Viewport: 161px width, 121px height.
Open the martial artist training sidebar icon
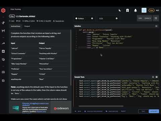[3, 23]
